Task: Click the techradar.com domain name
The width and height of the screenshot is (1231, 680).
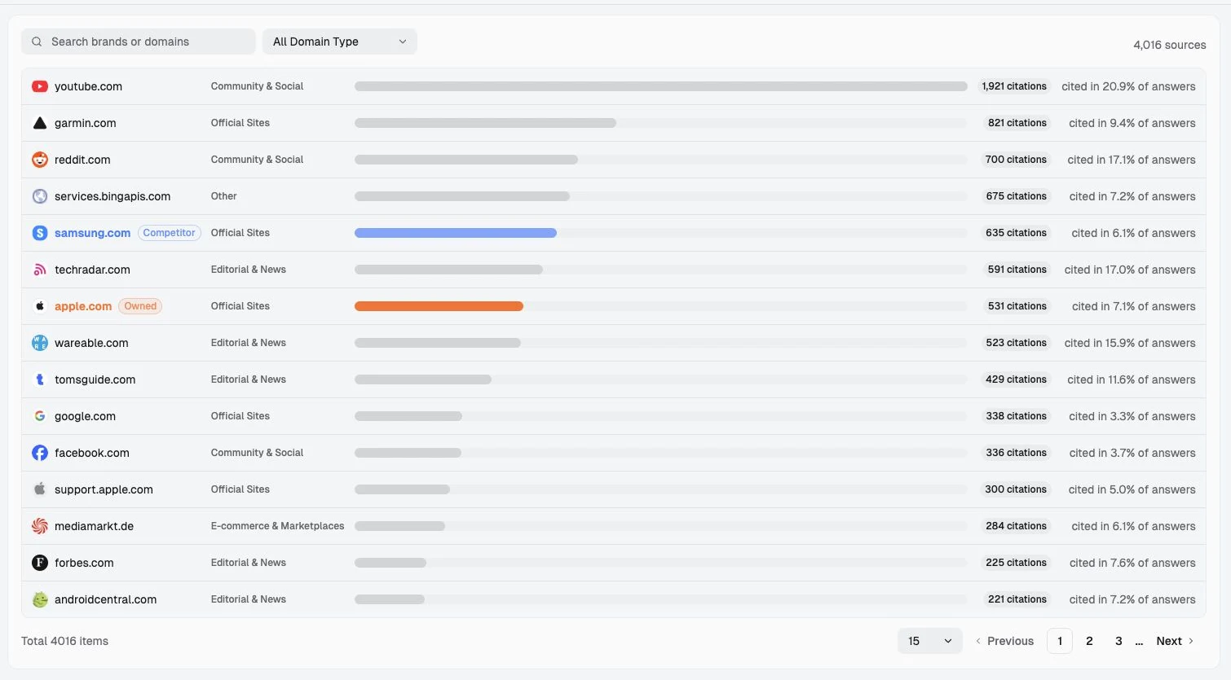Action: tap(92, 270)
